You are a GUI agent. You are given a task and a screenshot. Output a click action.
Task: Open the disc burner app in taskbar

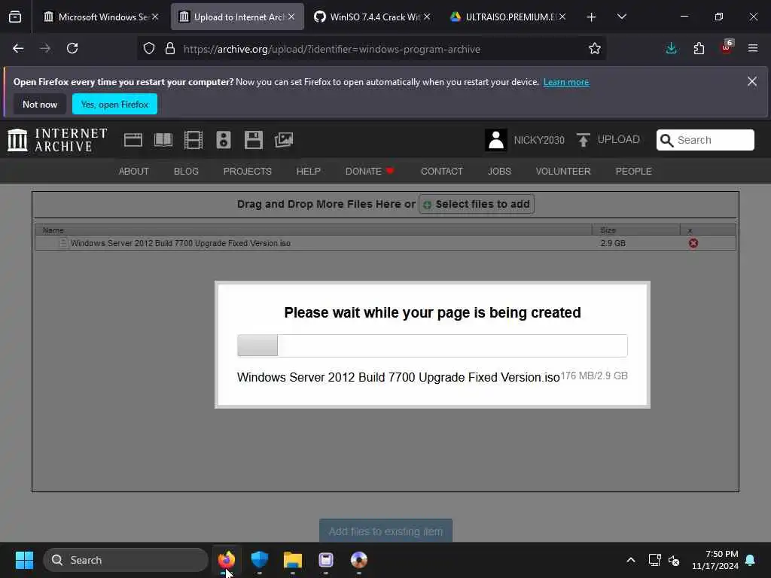pos(359,560)
